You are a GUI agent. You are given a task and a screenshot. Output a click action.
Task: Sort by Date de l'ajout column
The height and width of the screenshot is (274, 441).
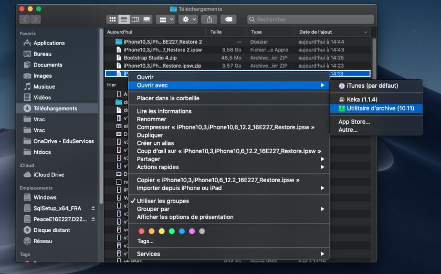(x=333, y=32)
